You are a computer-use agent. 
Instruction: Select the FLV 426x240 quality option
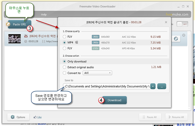pyautogui.click(x=64, y=48)
